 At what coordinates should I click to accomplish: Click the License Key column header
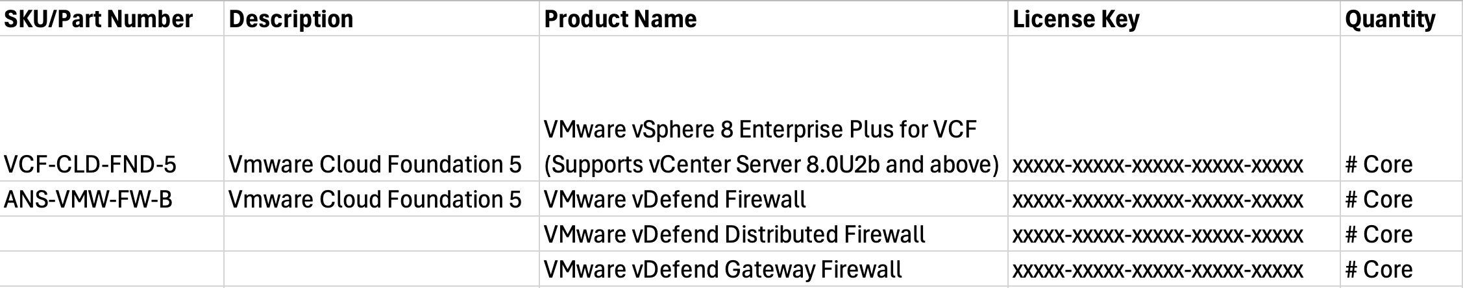1076,19
